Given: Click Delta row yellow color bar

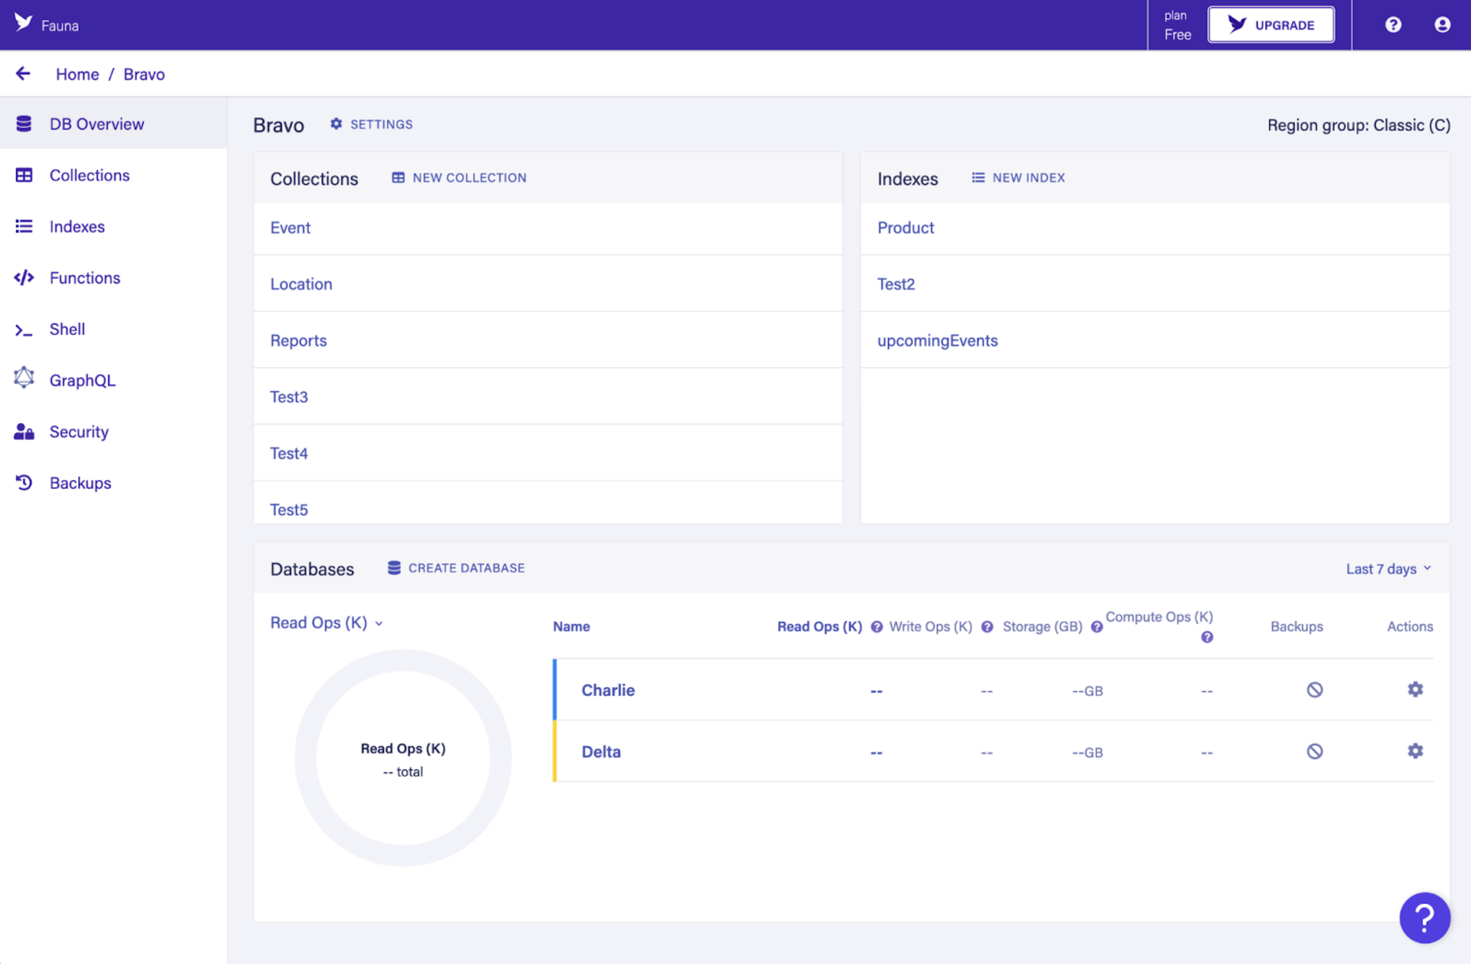Looking at the screenshot, I should [x=554, y=752].
